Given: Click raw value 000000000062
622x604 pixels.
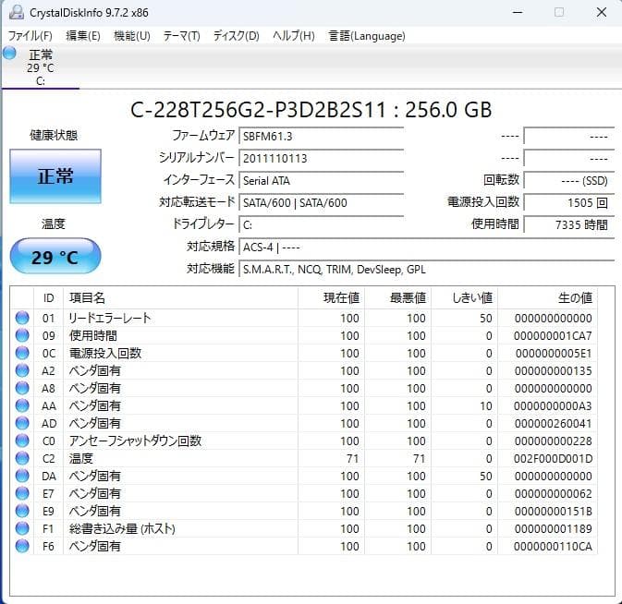Looking at the screenshot, I should 553,494.
